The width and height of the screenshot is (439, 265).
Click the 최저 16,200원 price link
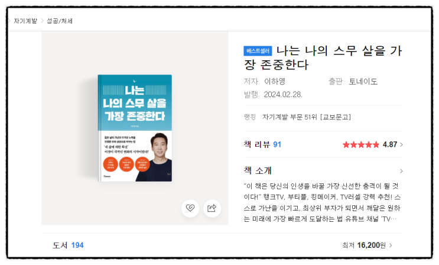click(x=364, y=245)
